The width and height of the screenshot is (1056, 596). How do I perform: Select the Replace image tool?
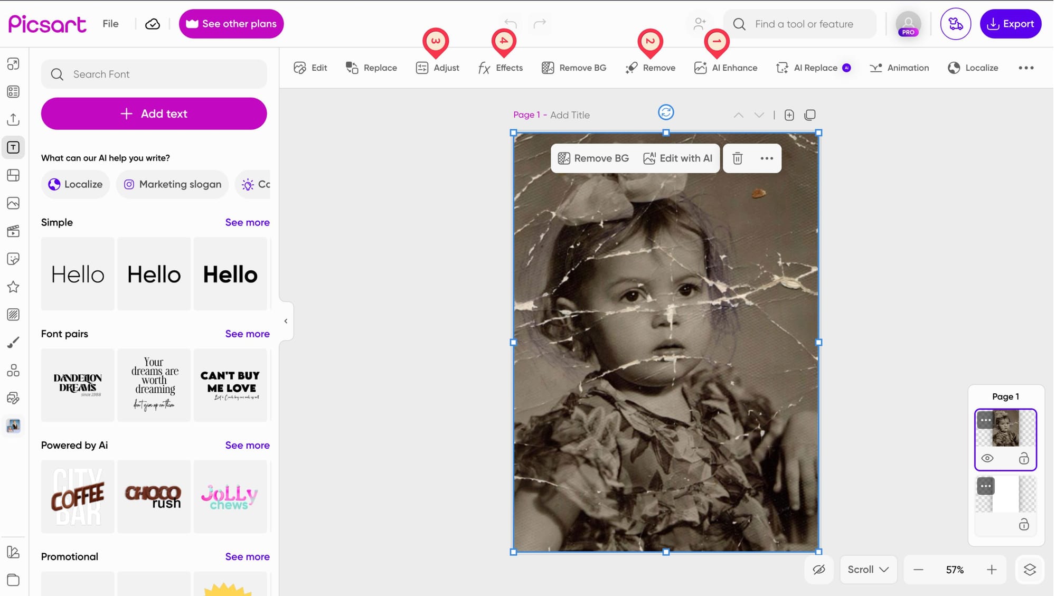point(371,68)
